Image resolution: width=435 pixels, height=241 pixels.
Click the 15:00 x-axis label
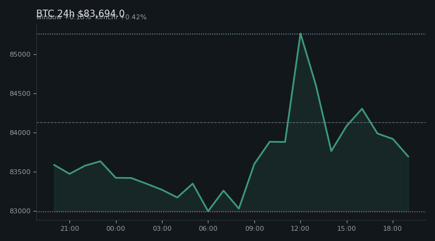click(347, 228)
